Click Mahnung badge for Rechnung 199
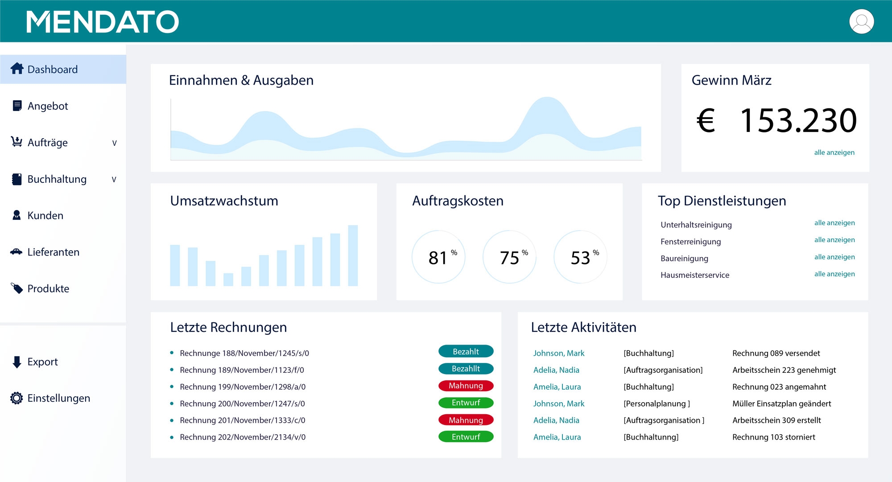This screenshot has height=482, width=892. [466, 386]
